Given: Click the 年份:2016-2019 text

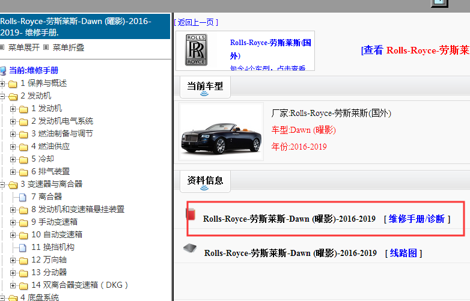Looking at the screenshot, I should (299, 147).
